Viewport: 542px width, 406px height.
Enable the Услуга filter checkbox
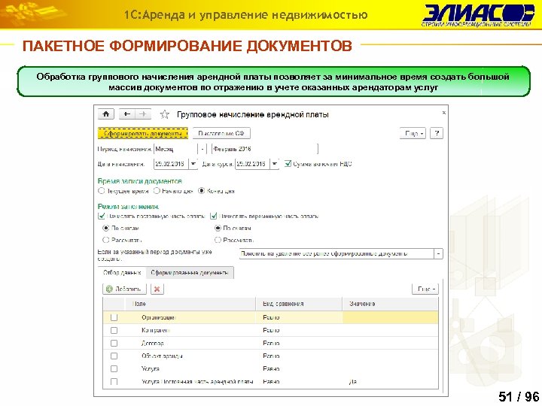[114, 368]
